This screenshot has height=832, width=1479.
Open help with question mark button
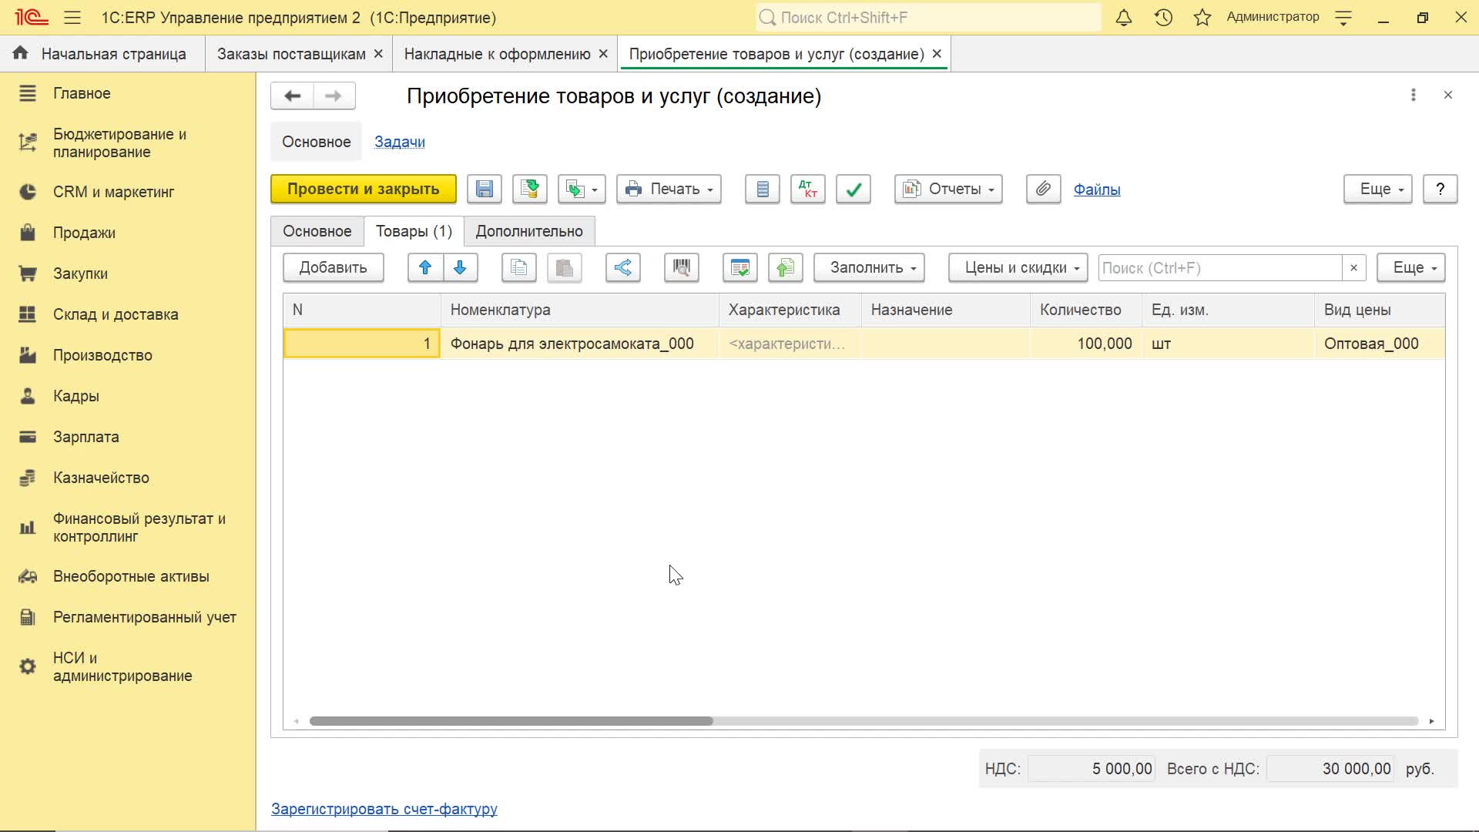[1440, 189]
